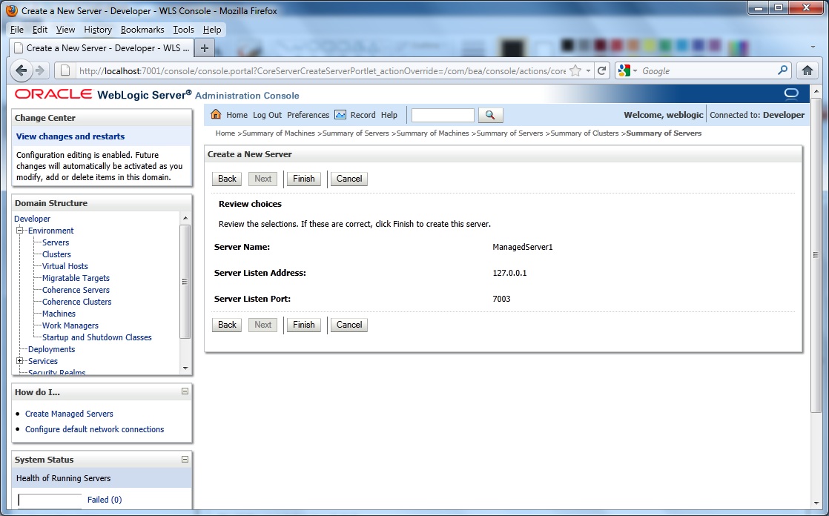Collapse the Environment tree node

click(x=20, y=230)
